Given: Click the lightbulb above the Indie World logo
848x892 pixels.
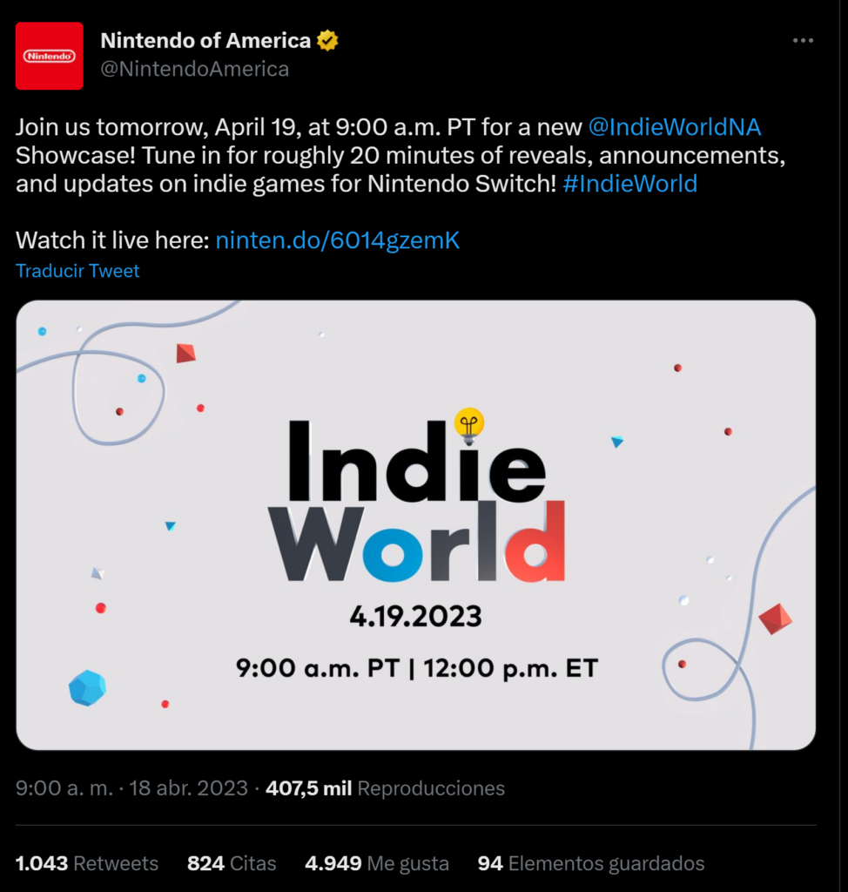Looking at the screenshot, I should coord(470,424).
